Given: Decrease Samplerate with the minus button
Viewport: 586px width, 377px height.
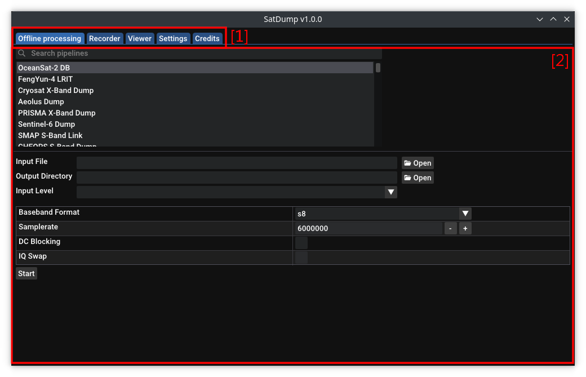Looking at the screenshot, I should pyautogui.click(x=450, y=228).
